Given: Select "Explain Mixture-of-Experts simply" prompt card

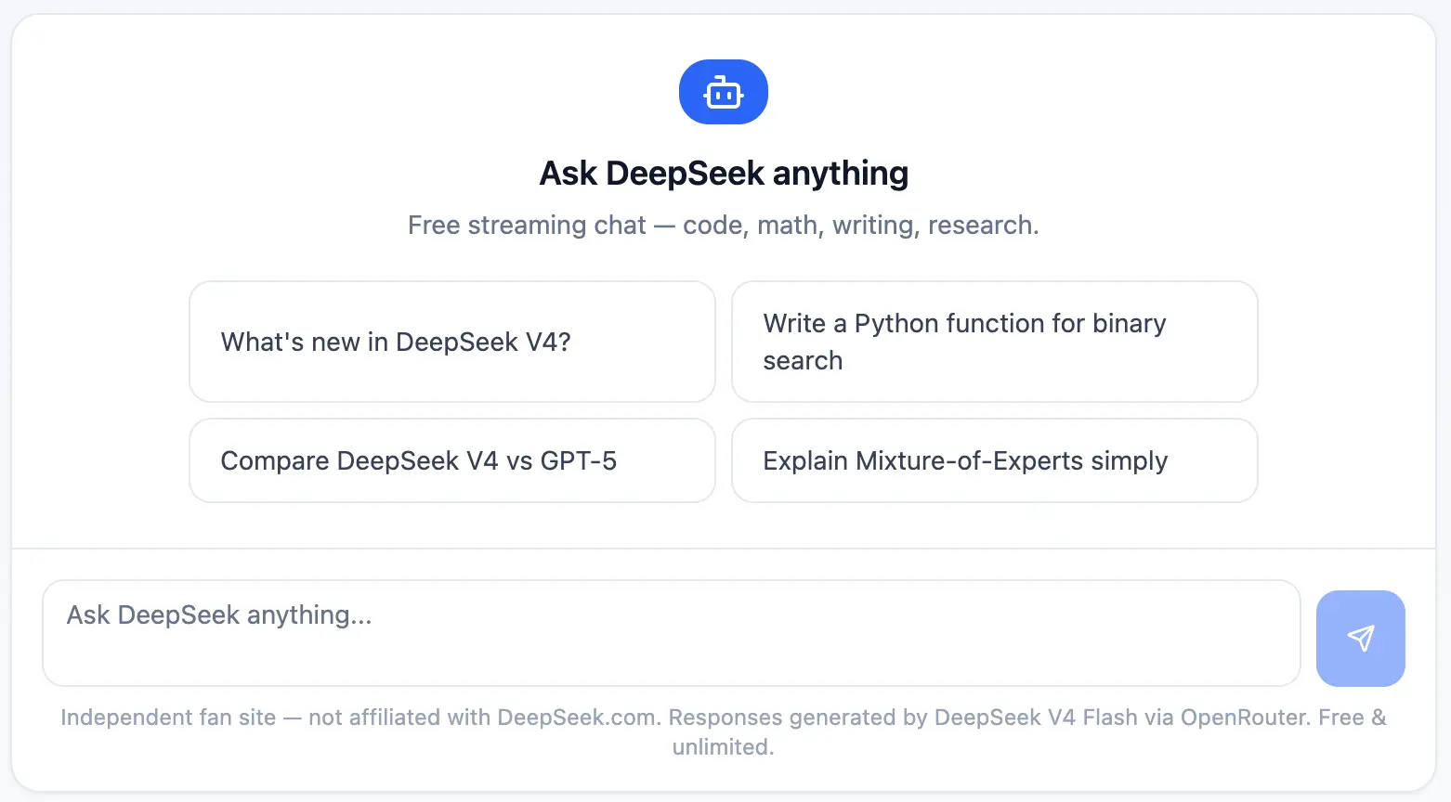Looking at the screenshot, I should click(x=995, y=460).
